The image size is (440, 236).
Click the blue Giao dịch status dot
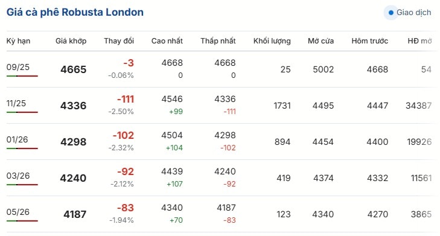pyautogui.click(x=391, y=13)
